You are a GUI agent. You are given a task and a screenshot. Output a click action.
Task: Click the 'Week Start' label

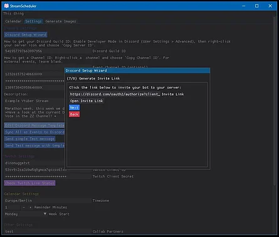click(x=59, y=214)
